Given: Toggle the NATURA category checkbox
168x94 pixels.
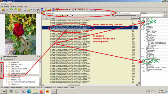Looking at the screenshot, I should pyautogui.click(x=144, y=61).
